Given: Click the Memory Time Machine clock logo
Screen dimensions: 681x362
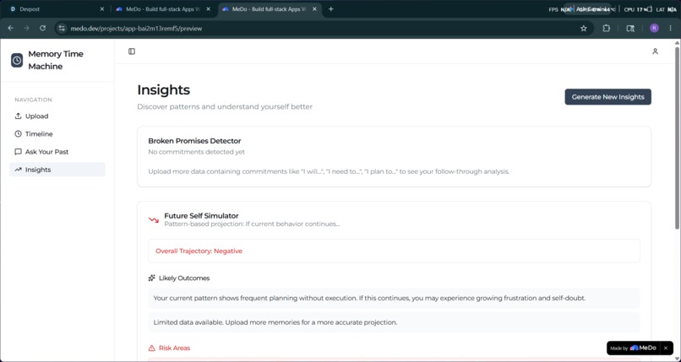Looking at the screenshot, I should [17, 60].
